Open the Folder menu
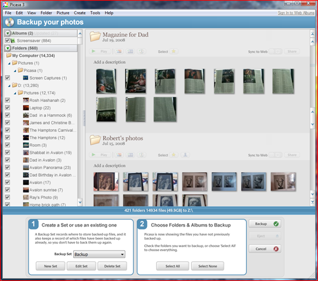The height and width of the screenshot is (281, 318). tap(46, 13)
